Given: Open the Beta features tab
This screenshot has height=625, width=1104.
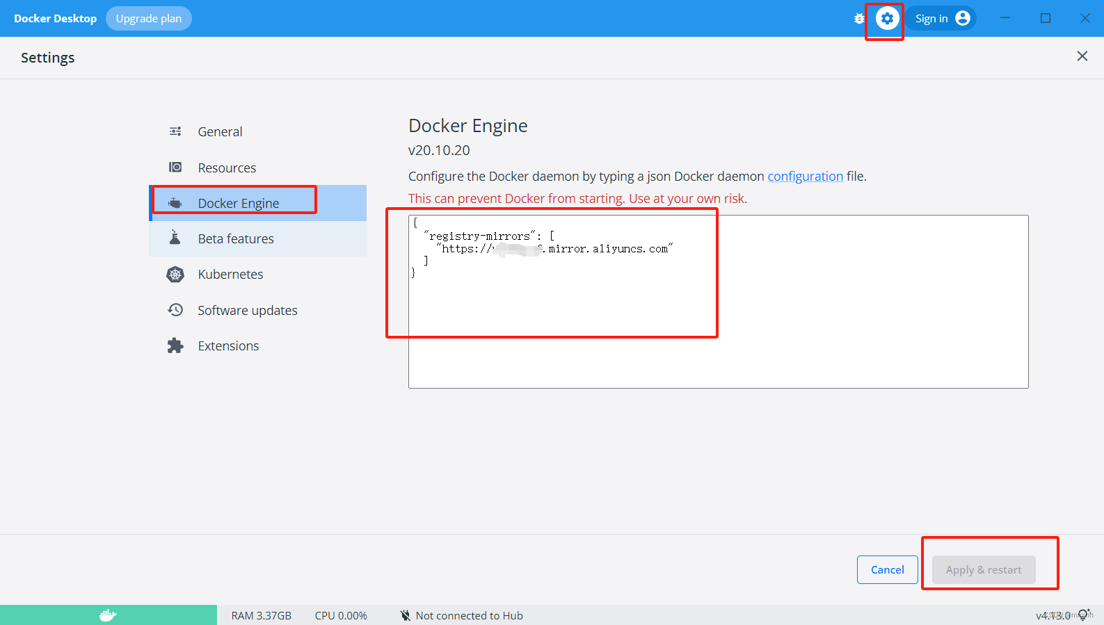Looking at the screenshot, I should pyautogui.click(x=257, y=238).
